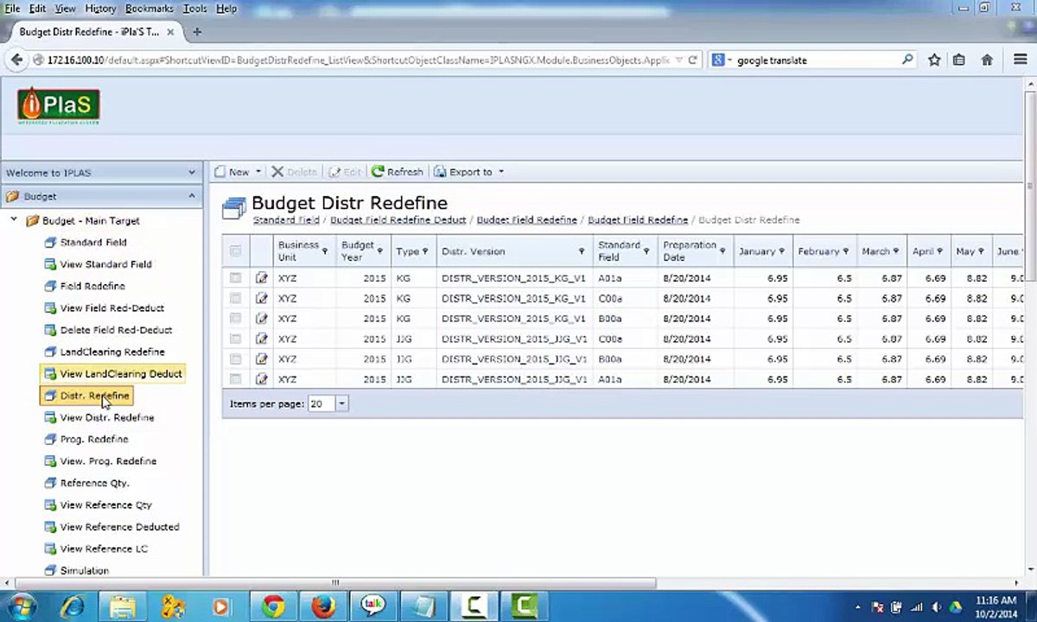The height and width of the screenshot is (622, 1037).
Task: Follow Standard Field breadcrumb link
Action: (x=286, y=220)
